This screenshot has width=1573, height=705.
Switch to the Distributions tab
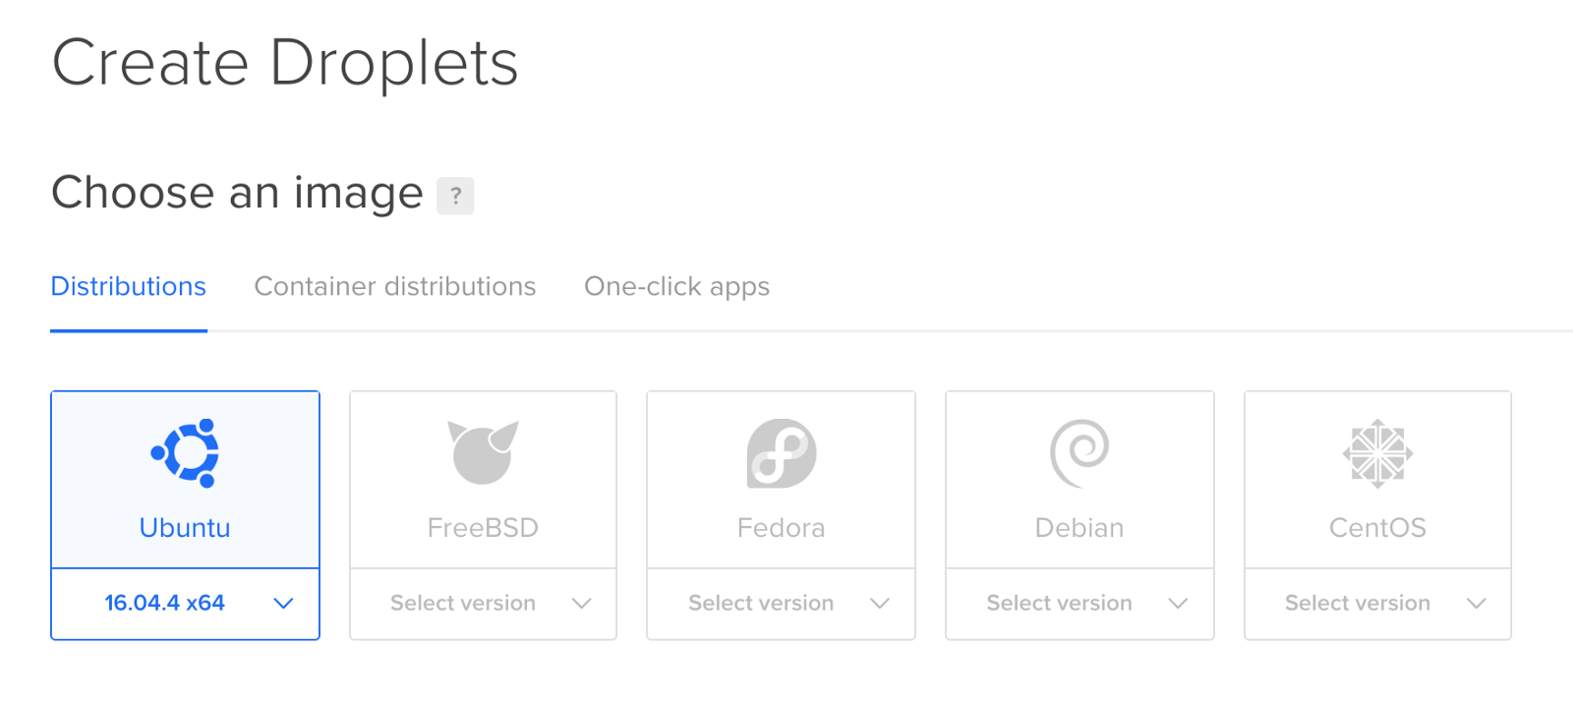(129, 287)
